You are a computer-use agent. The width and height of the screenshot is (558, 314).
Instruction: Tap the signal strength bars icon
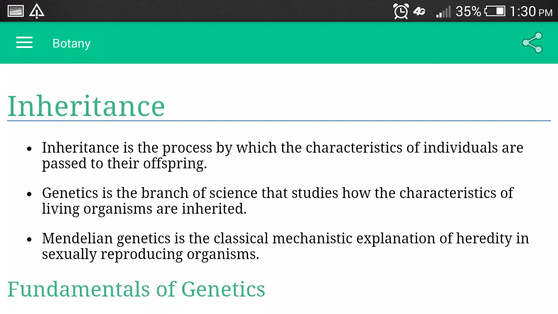click(443, 12)
